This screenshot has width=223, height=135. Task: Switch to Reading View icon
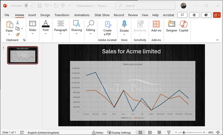[x=159, y=132]
